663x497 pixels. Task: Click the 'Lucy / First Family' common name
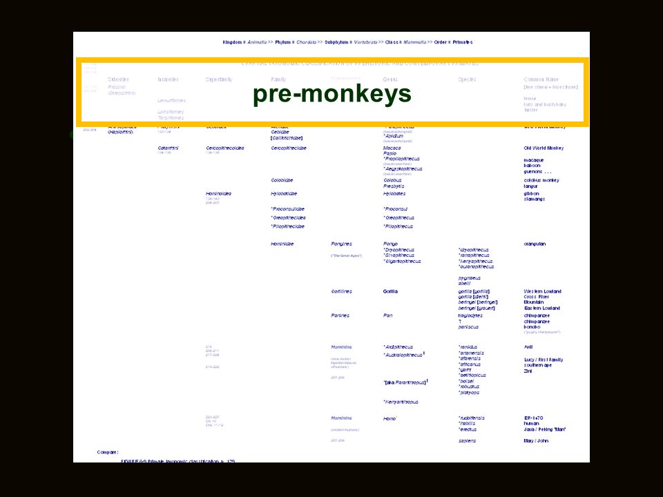[x=544, y=360]
